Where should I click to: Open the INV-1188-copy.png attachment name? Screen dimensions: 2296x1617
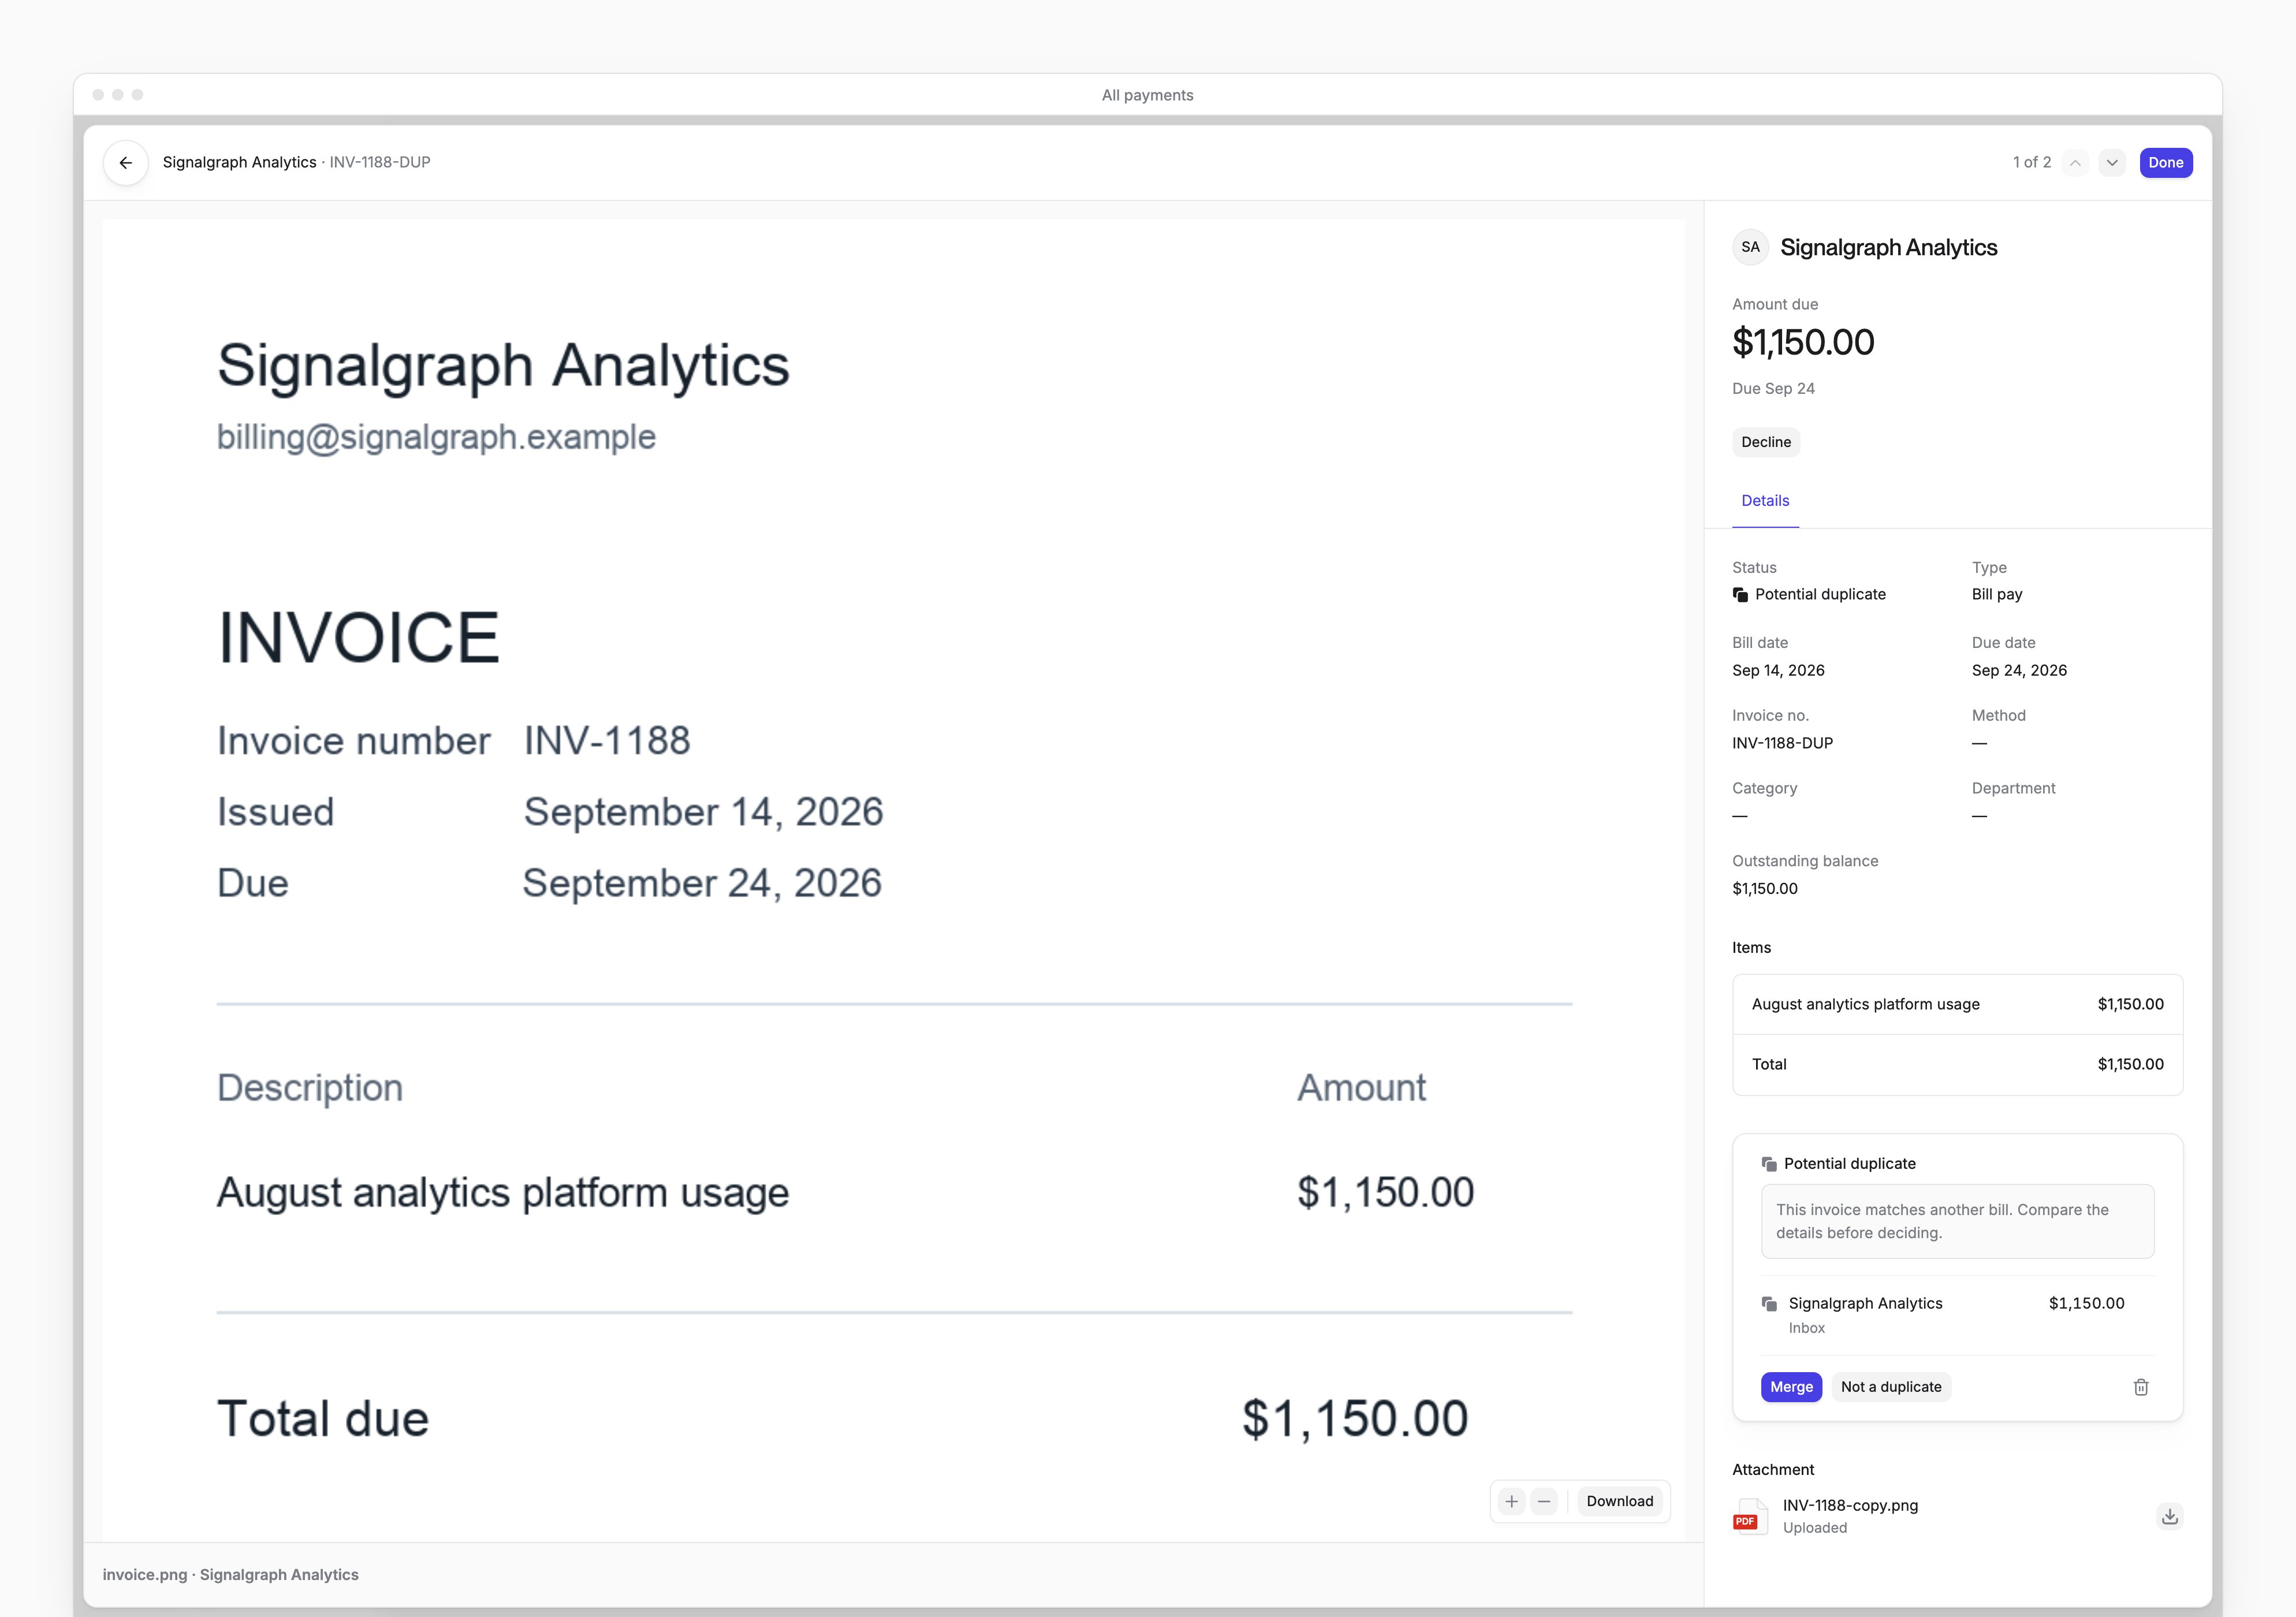point(1849,1506)
